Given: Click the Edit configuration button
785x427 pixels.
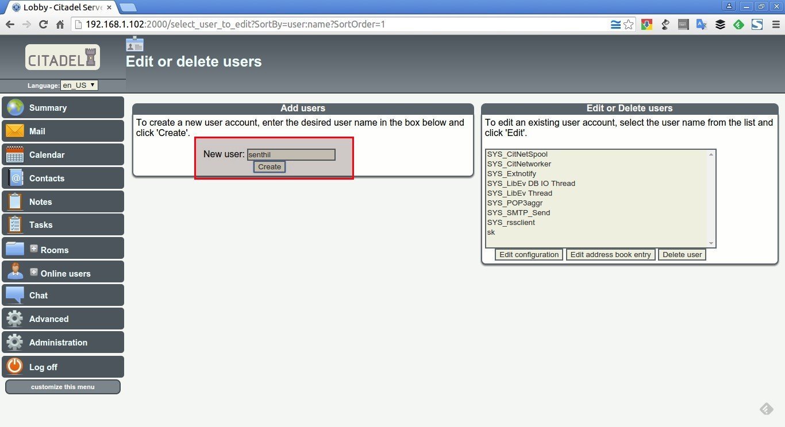Looking at the screenshot, I should (x=529, y=254).
